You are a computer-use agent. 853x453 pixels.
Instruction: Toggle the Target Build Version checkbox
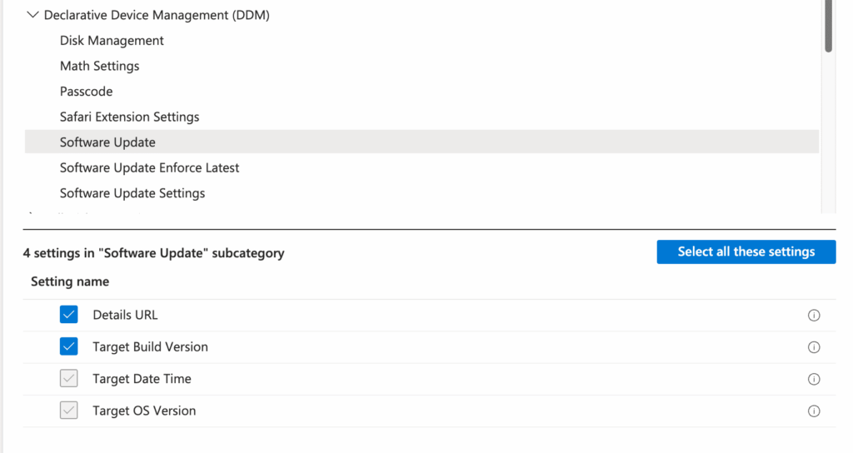[x=69, y=346]
